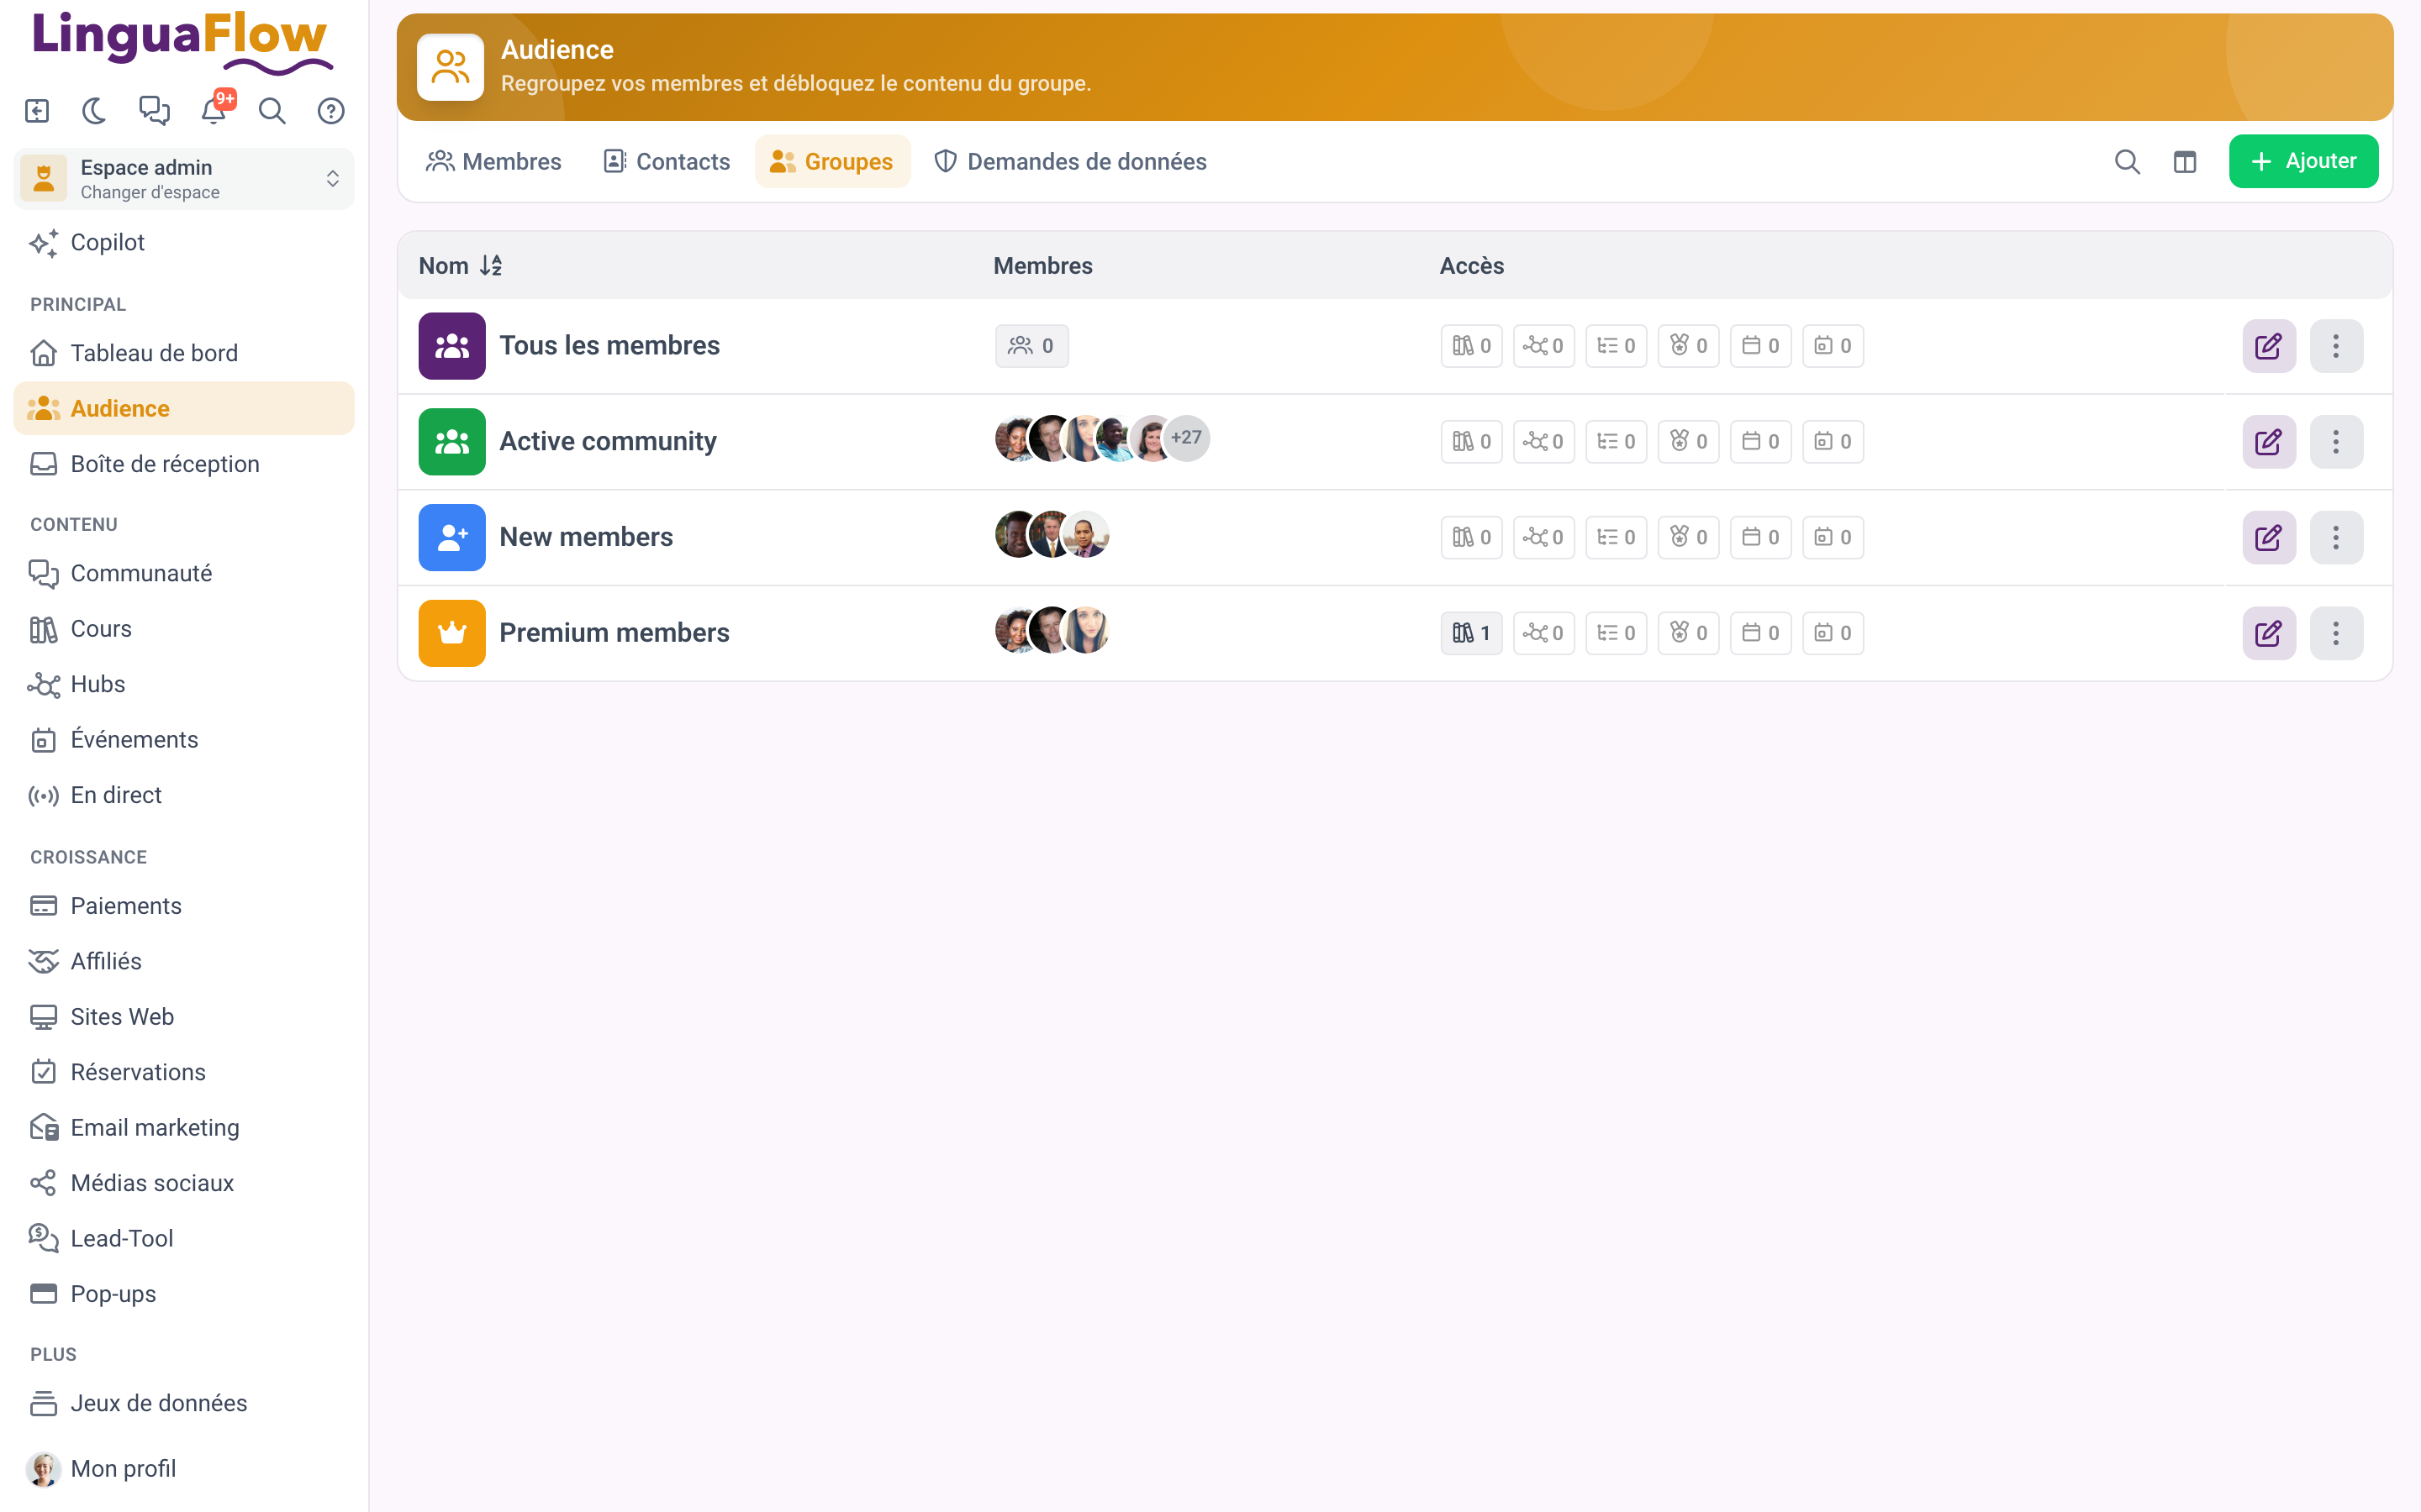Open the Active community group

coord(607,442)
